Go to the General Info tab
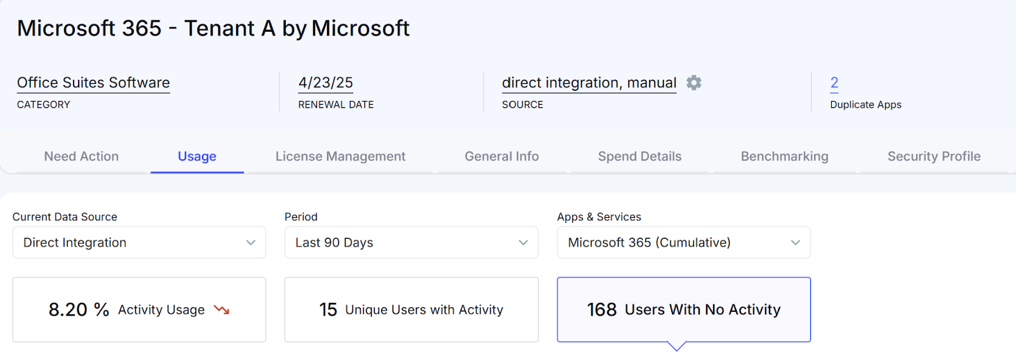 pyautogui.click(x=502, y=156)
